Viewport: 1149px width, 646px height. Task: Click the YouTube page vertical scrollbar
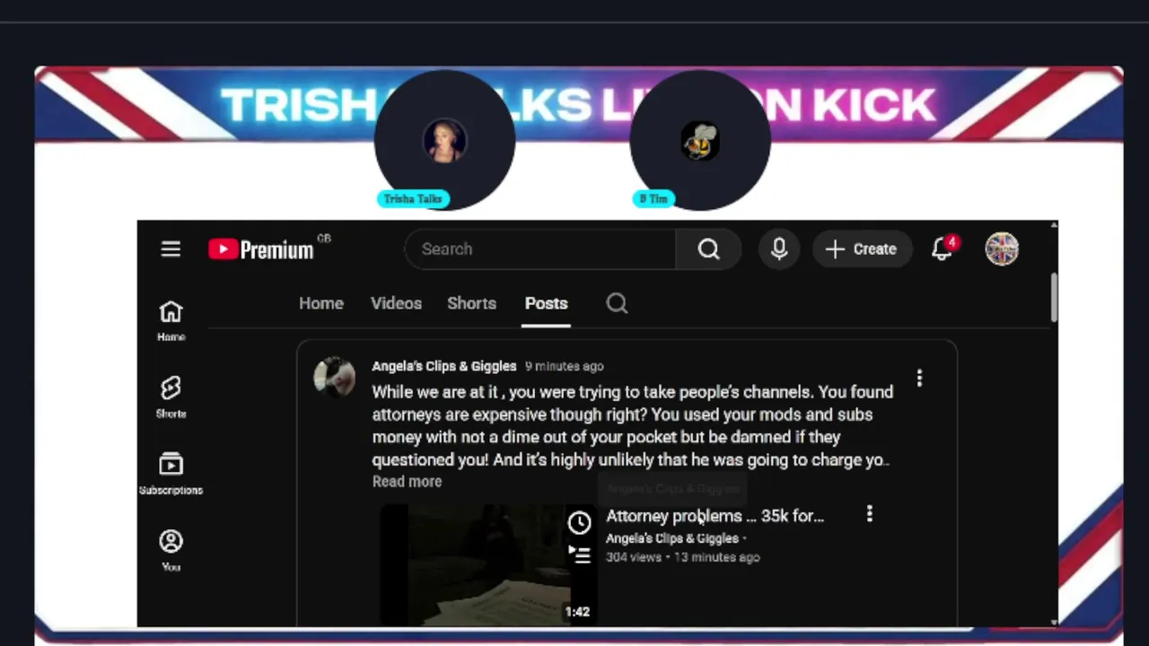(x=1053, y=296)
